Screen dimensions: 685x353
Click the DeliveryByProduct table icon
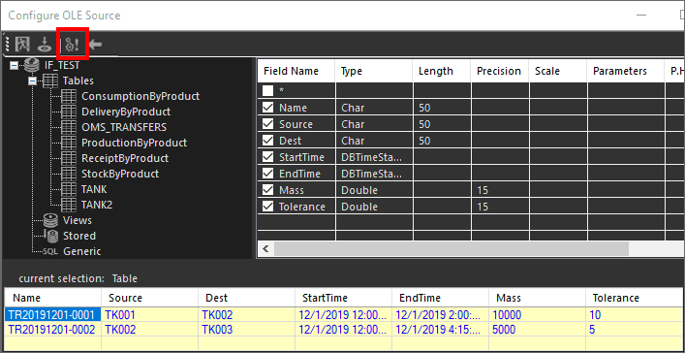point(69,112)
